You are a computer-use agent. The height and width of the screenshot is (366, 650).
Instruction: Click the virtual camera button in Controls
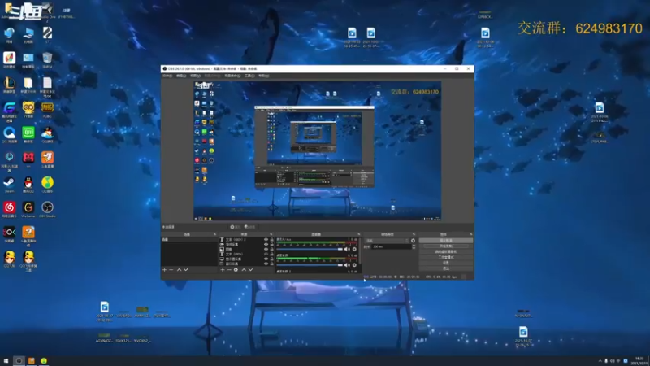[x=446, y=251]
